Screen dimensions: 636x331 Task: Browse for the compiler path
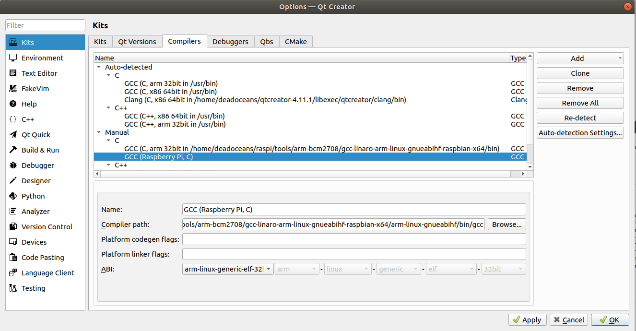click(x=507, y=225)
